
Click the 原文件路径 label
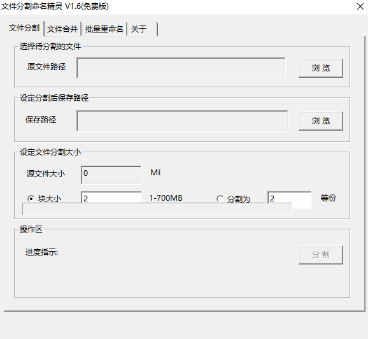[46, 67]
